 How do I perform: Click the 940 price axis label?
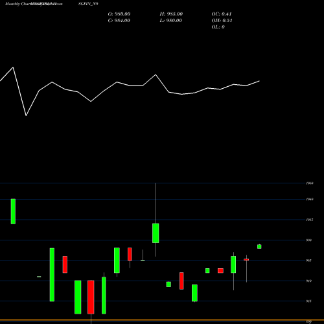click(x=309, y=281)
